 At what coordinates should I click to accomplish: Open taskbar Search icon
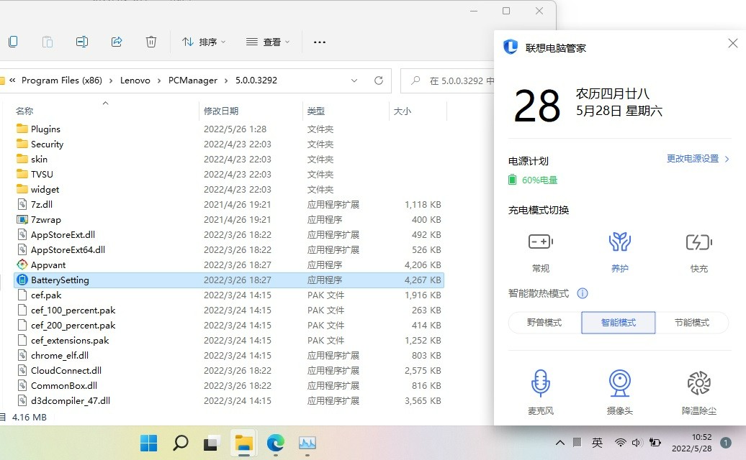coord(180,443)
